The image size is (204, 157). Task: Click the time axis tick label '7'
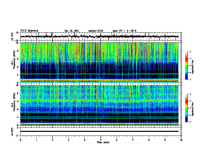(x=133, y=140)
